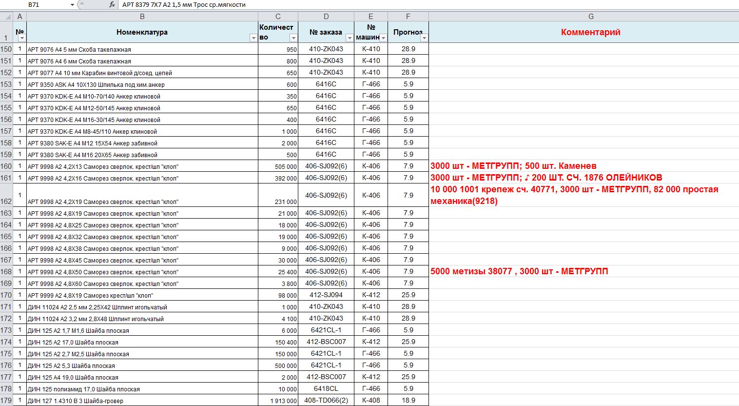Open the Name Box dropdown arrow
739x406 pixels.
coord(72,4)
